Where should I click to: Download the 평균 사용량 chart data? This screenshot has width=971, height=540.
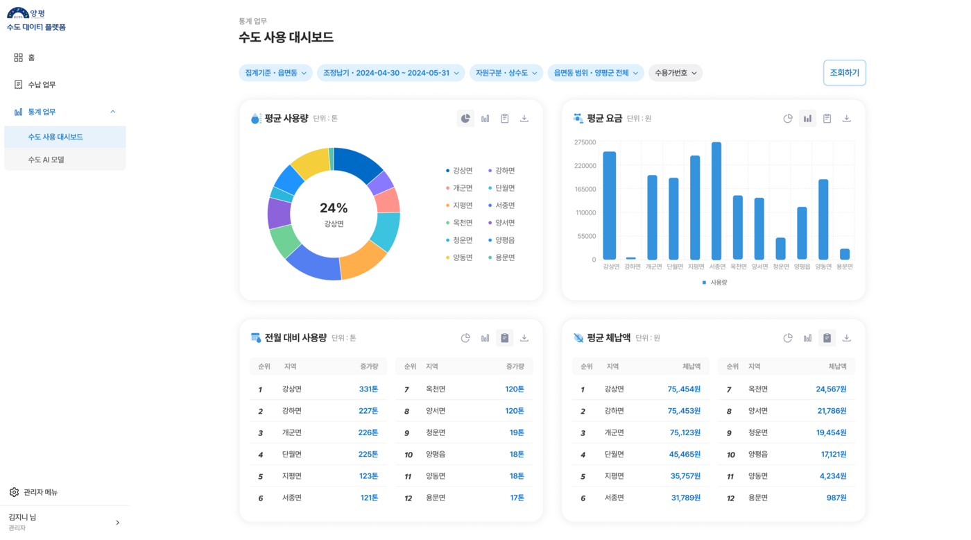coord(524,119)
